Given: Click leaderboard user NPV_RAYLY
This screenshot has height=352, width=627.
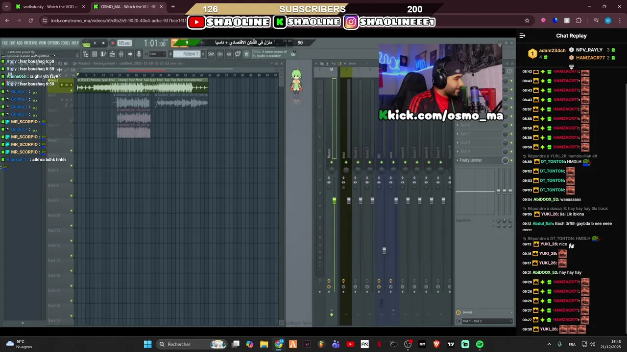Looking at the screenshot, I should coord(589,50).
